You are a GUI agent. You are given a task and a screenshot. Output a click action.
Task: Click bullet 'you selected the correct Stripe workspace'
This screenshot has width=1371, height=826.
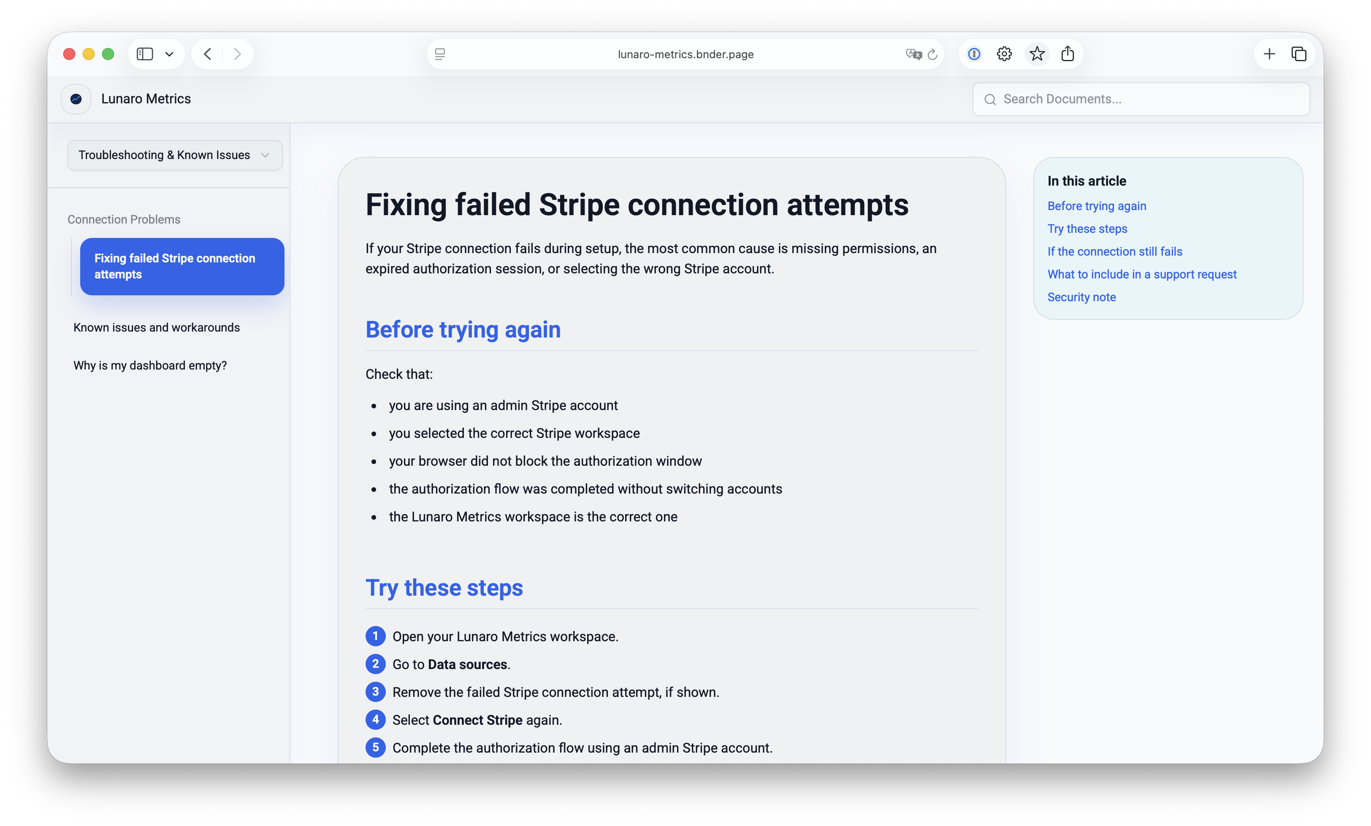[x=514, y=433]
